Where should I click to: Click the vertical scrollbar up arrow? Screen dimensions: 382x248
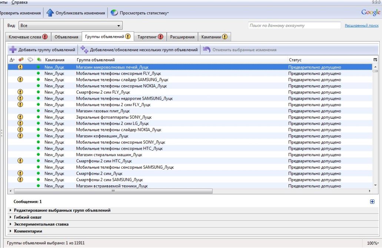pos(375,67)
